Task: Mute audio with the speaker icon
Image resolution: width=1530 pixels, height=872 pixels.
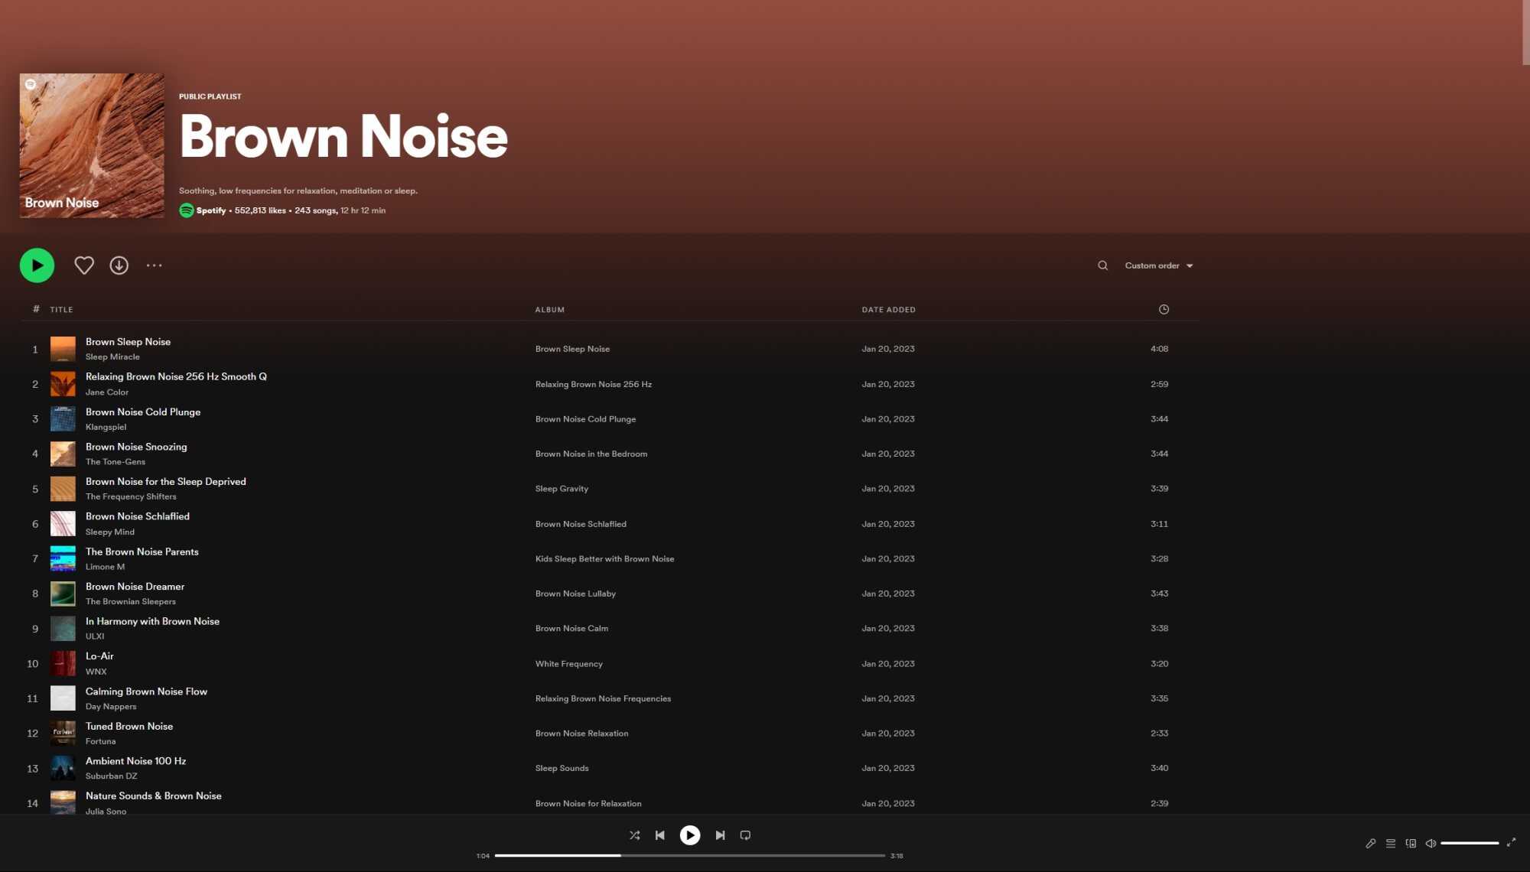Action: click(x=1431, y=843)
